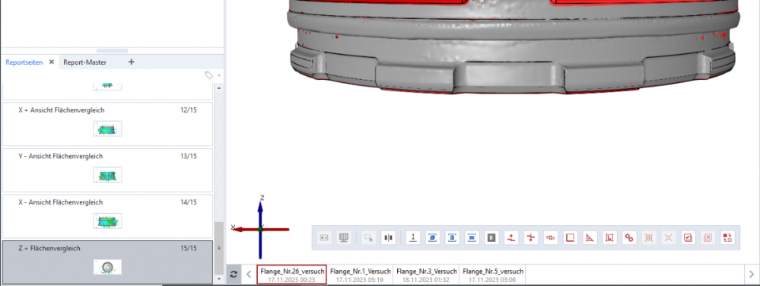Click the 3D monitor view icon
Screen dimensions: 760x286
[344, 237]
